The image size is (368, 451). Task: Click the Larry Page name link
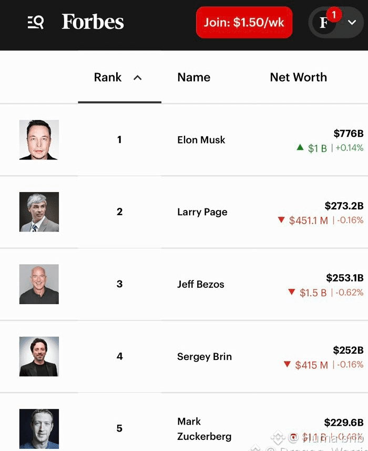pyautogui.click(x=202, y=212)
